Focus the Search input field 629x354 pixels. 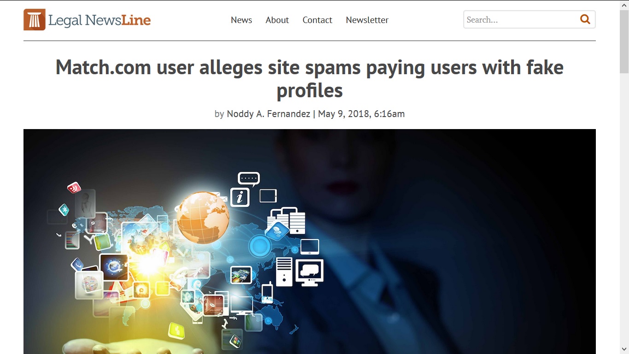(x=520, y=19)
